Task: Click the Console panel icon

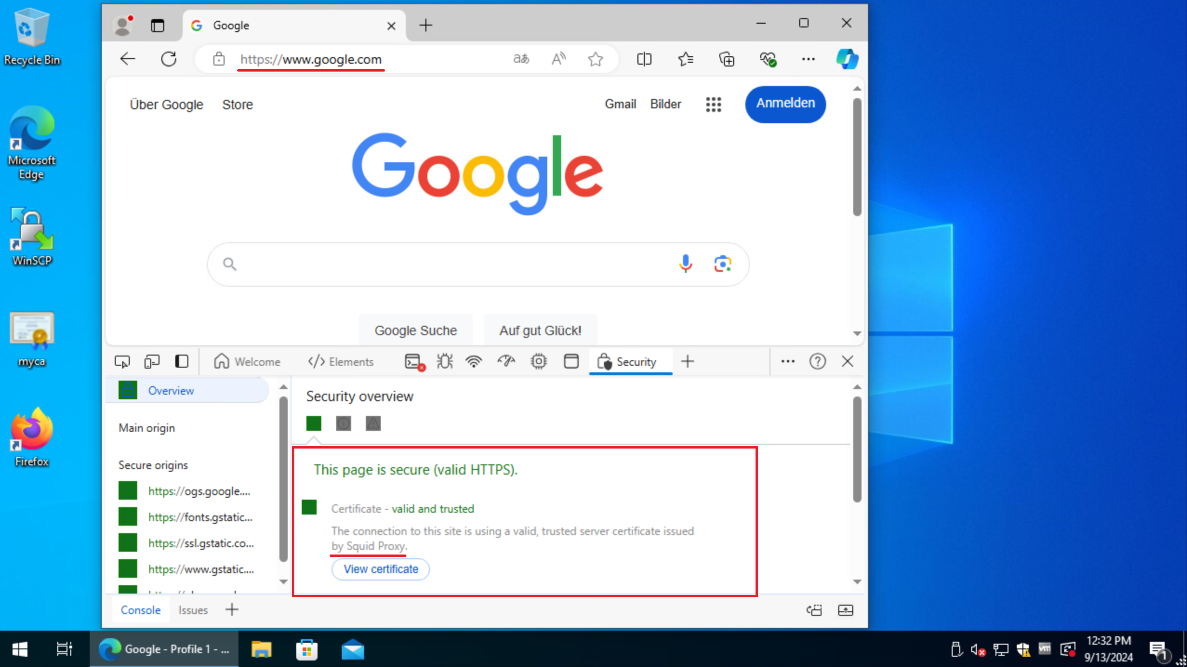Action: (x=140, y=610)
